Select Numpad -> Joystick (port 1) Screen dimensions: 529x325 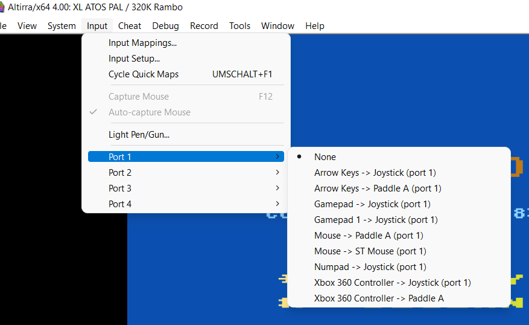pos(370,267)
